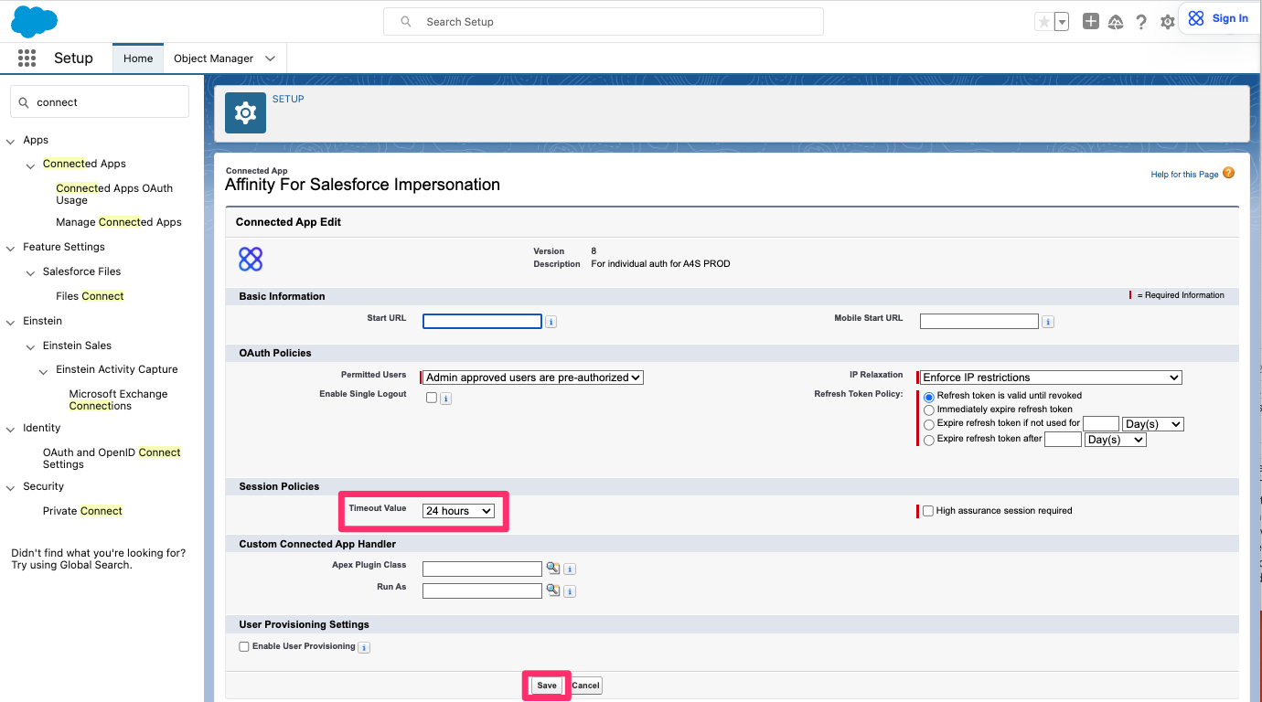Click the Run As lookup icon

pyautogui.click(x=552, y=590)
